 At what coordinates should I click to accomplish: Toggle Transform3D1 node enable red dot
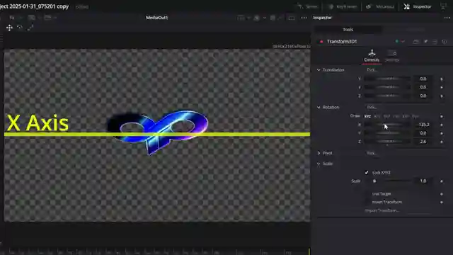coord(321,42)
